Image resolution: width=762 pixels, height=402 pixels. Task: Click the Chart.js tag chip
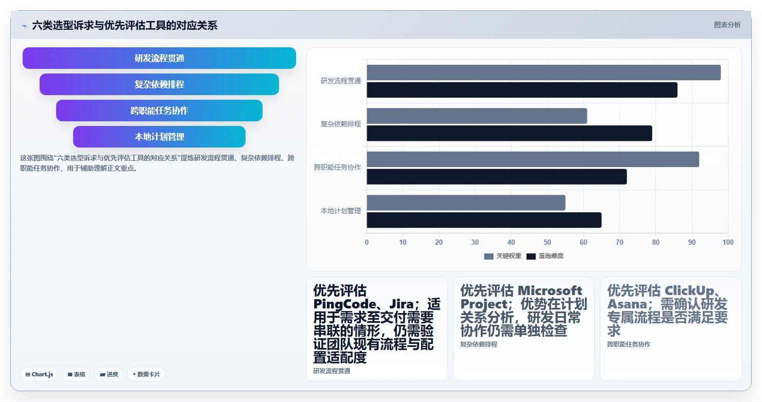tap(39, 374)
